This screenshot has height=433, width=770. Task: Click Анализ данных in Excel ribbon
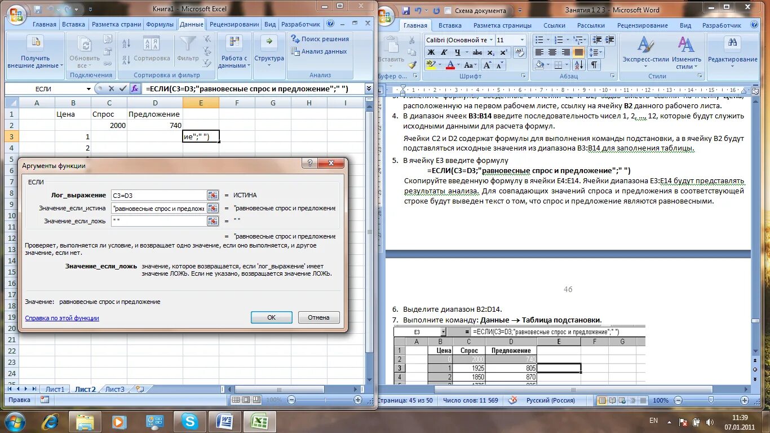pyautogui.click(x=319, y=51)
